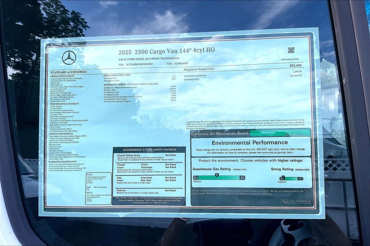Viewport: 370px width, 246px height.
Task: Click the WWW.MBVANS.COM web address
Action: click(x=290, y=59)
